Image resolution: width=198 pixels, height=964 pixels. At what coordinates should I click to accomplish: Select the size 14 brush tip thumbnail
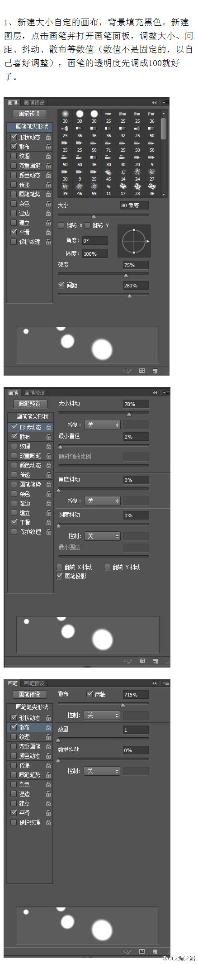tap(123, 172)
